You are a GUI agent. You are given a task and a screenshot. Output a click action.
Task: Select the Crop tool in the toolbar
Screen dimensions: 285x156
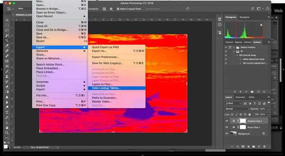click(x=7, y=41)
